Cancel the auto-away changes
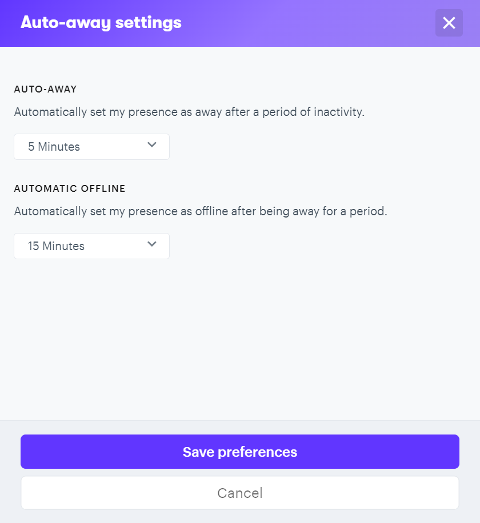Viewport: 480px width, 523px height. [240, 493]
